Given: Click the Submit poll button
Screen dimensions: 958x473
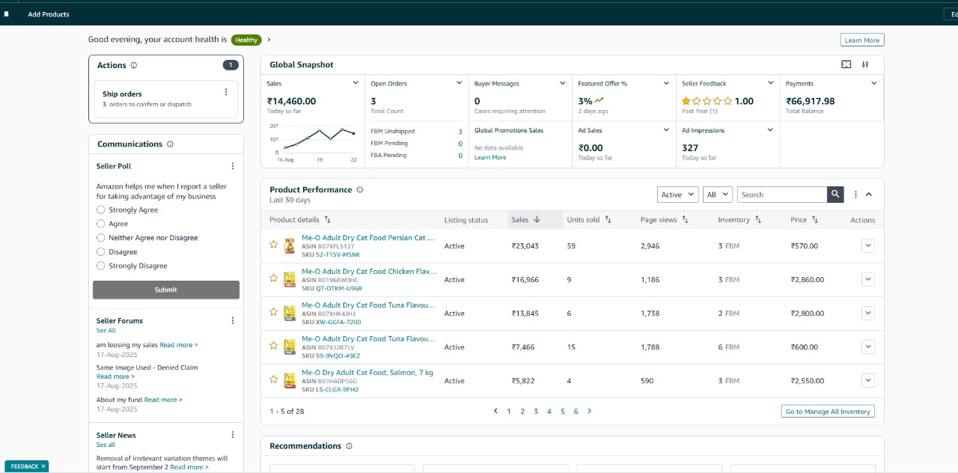Looking at the screenshot, I should click(166, 290).
